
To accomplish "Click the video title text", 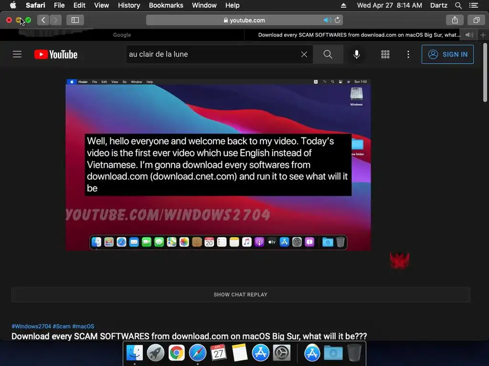I will click(189, 336).
